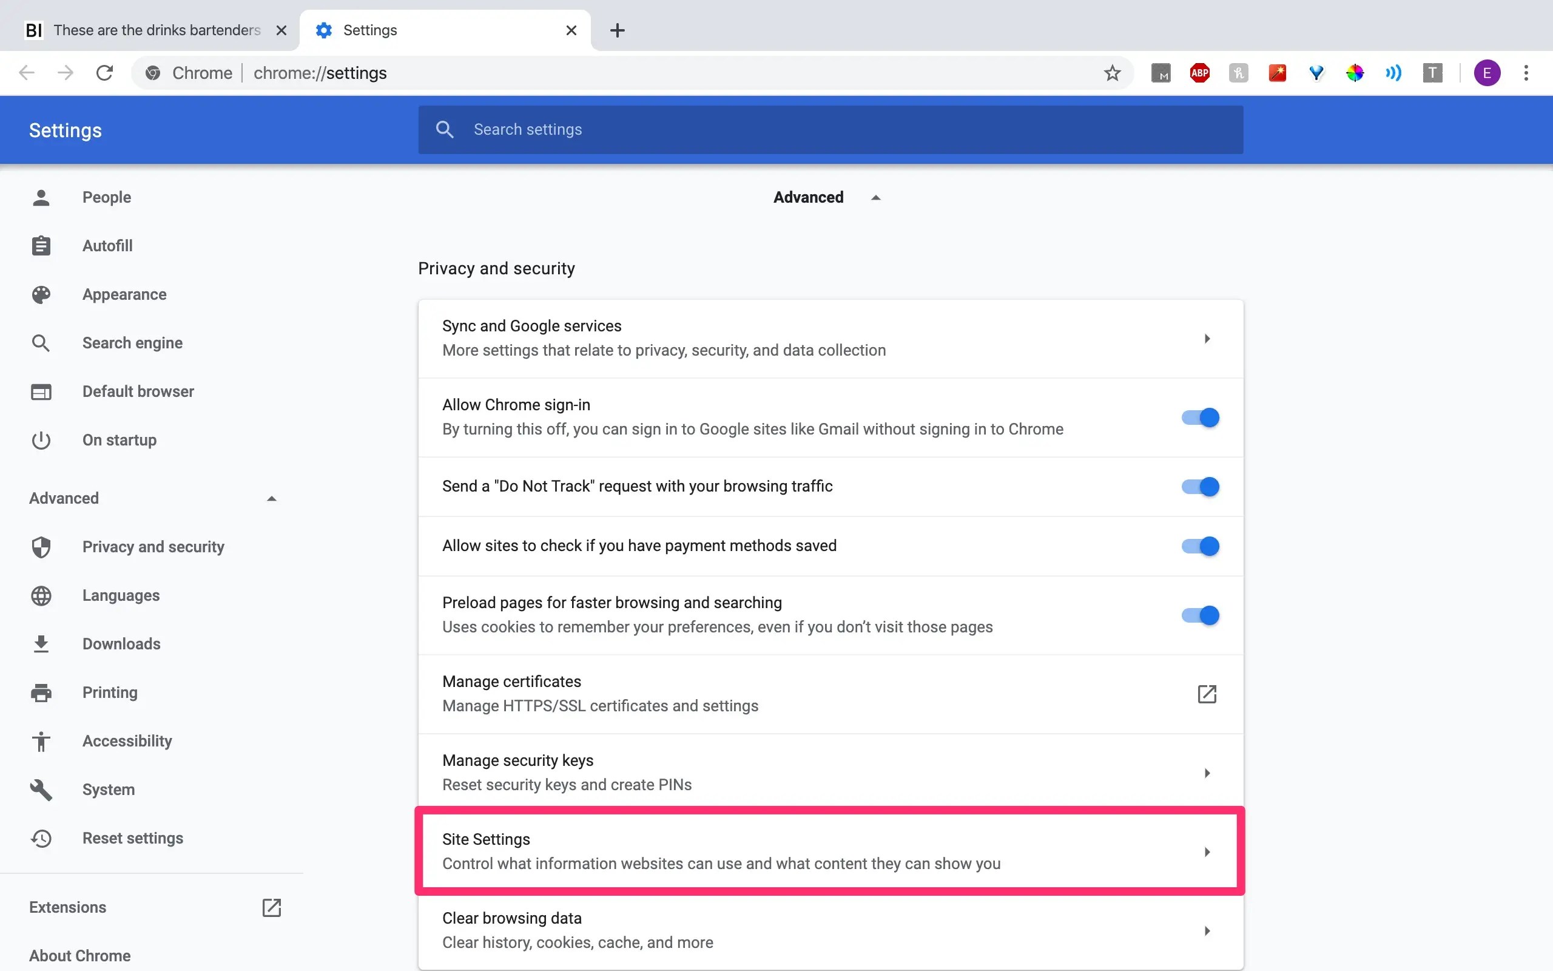Screen dimensions: 1553x971
Task: Collapse the Advanced section in the sidebar
Action: (x=271, y=498)
